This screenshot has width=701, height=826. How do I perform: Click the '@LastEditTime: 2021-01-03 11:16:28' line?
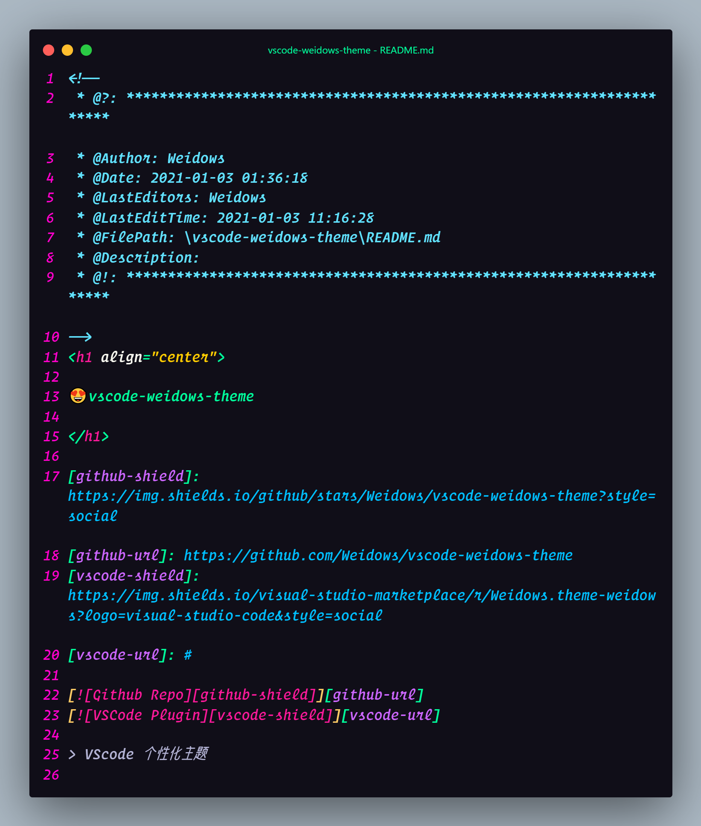click(233, 217)
